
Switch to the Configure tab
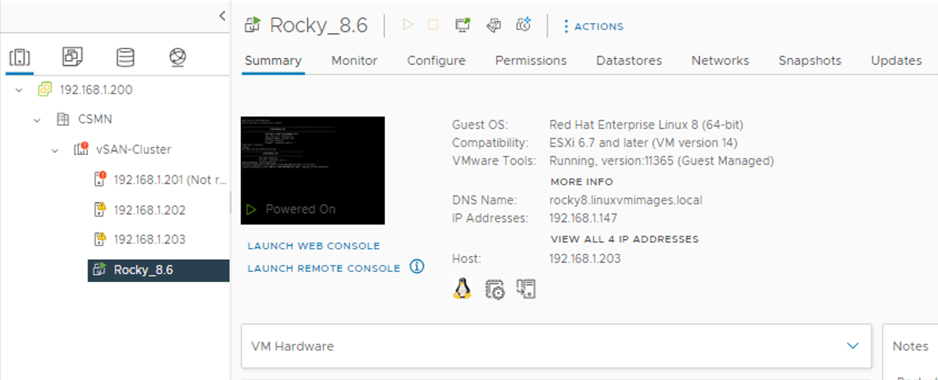436,61
